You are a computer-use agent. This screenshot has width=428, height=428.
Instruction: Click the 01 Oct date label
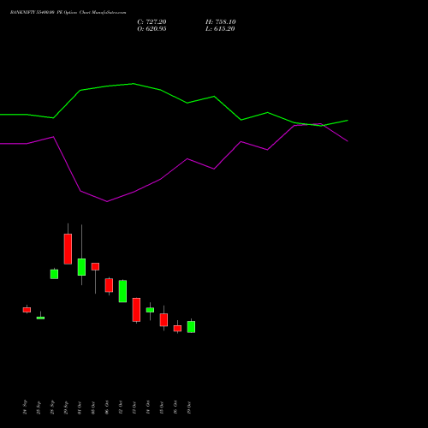(x=80, y=407)
